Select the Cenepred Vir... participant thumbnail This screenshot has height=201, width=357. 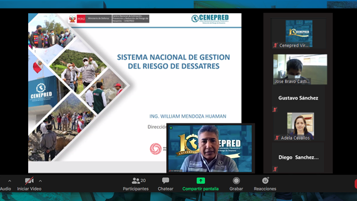299,34
